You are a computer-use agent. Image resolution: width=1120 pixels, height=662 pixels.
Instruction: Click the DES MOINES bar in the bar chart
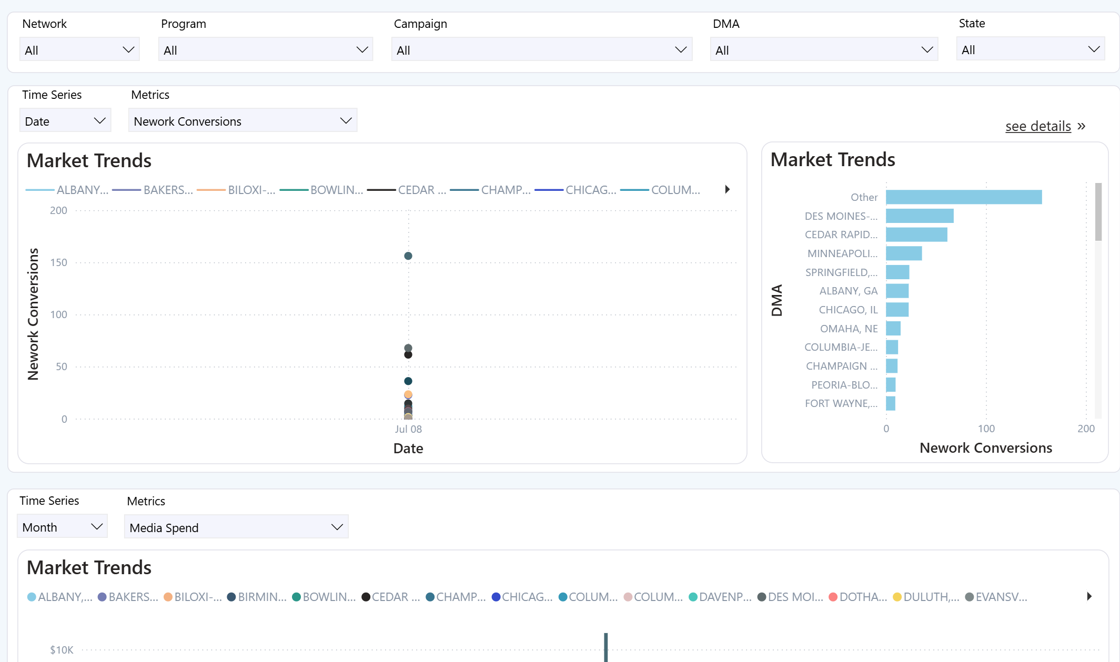click(x=919, y=216)
